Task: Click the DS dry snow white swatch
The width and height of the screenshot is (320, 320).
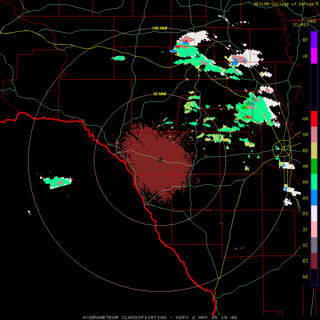Action: [314, 213]
